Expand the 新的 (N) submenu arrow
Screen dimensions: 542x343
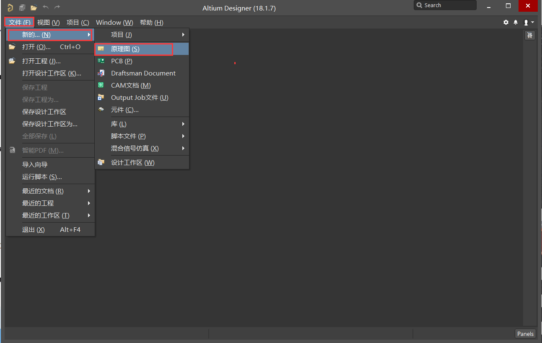tap(89, 35)
